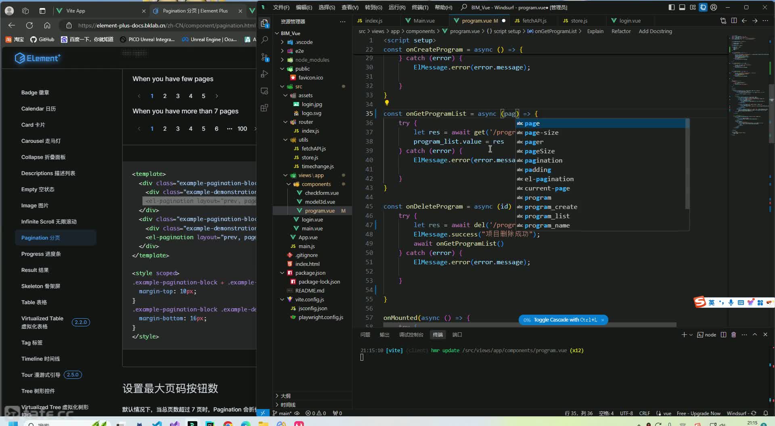775x426 pixels.
Task: Switch to the 调试控制台 panel tab
Action: coord(411,334)
